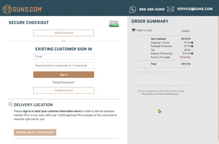Viewport: 219px width, 144px height.
Task: Click the Guns.com logo
Action: (x=22, y=9)
